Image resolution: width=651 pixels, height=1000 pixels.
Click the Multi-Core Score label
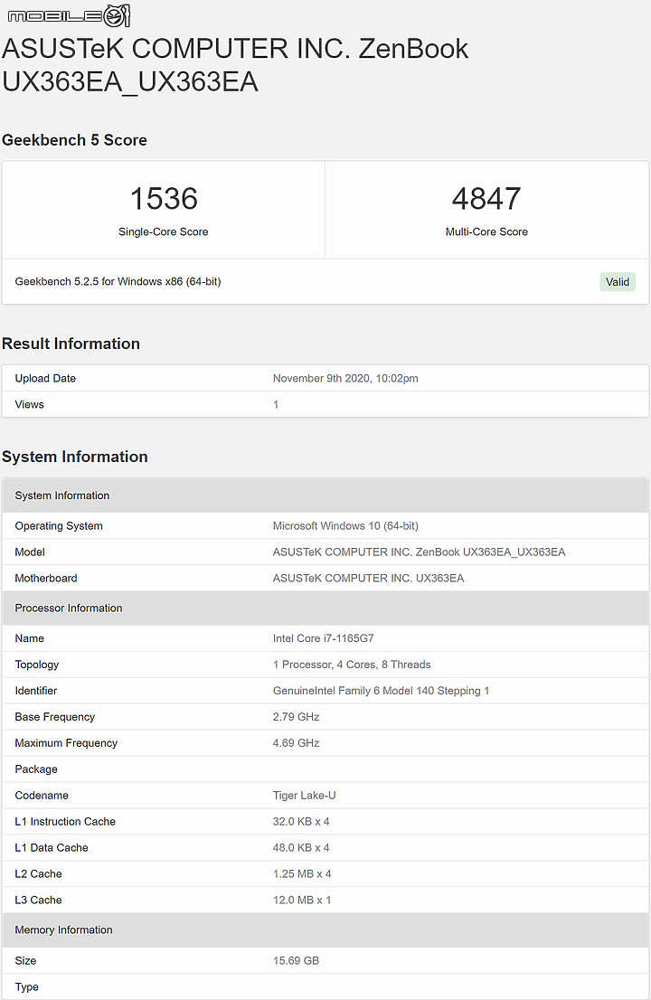tap(486, 232)
